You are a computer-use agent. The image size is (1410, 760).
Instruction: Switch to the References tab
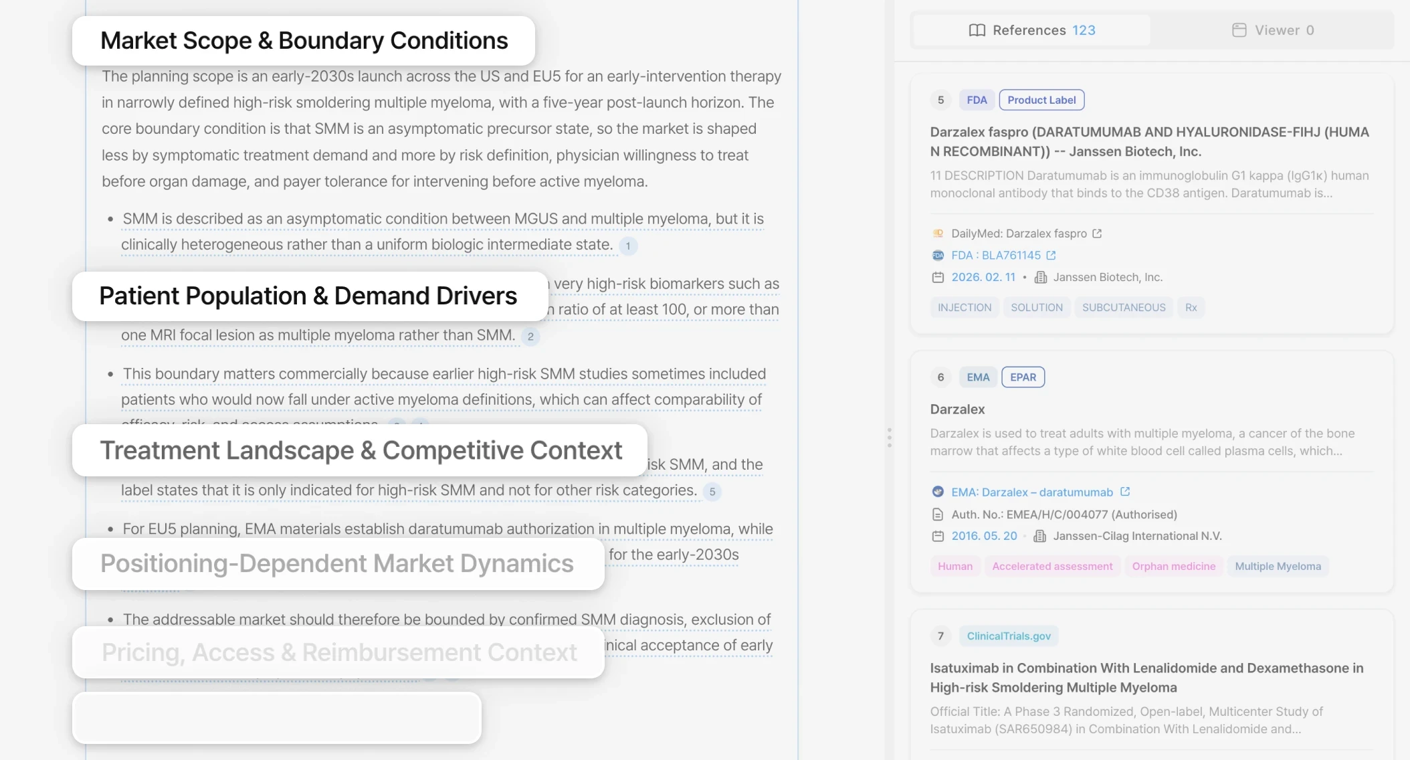(1031, 30)
